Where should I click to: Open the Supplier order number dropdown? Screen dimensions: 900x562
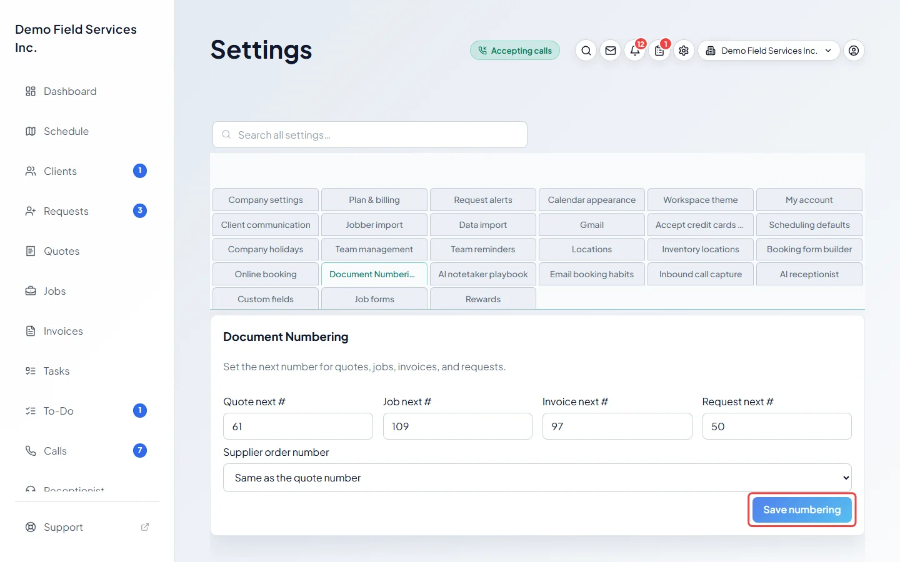click(537, 478)
